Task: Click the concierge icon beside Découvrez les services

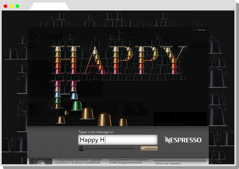Action: click(81, 149)
